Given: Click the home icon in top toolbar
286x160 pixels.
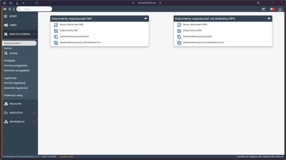Looking at the screenshot, I should tap(5, 9).
